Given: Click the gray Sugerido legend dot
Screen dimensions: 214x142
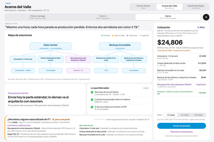Looking at the screenshot, I should (x=140, y=35).
